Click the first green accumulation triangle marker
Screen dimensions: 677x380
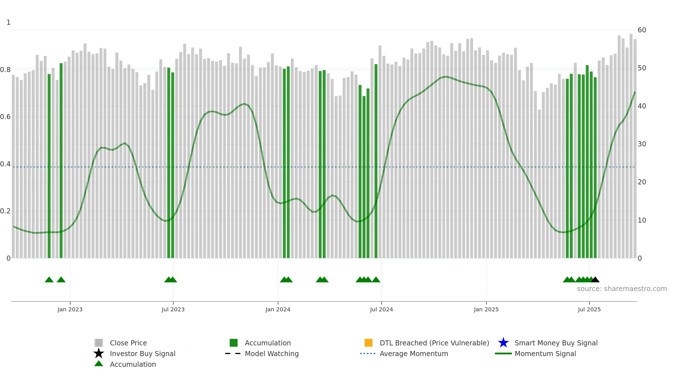pos(49,280)
